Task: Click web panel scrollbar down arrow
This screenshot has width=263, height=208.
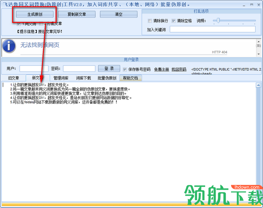Action: point(259,54)
